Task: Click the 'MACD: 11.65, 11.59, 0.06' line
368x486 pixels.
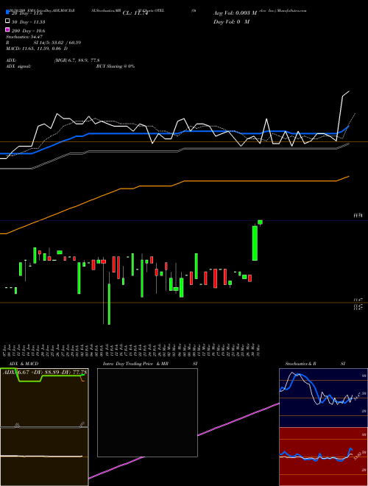Action: 35,49
